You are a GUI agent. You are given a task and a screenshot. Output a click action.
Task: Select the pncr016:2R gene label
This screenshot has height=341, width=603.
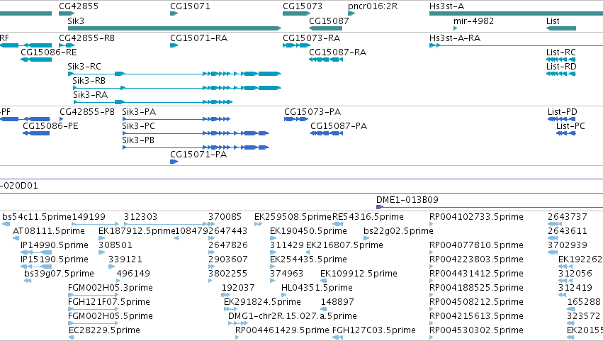[x=373, y=6]
